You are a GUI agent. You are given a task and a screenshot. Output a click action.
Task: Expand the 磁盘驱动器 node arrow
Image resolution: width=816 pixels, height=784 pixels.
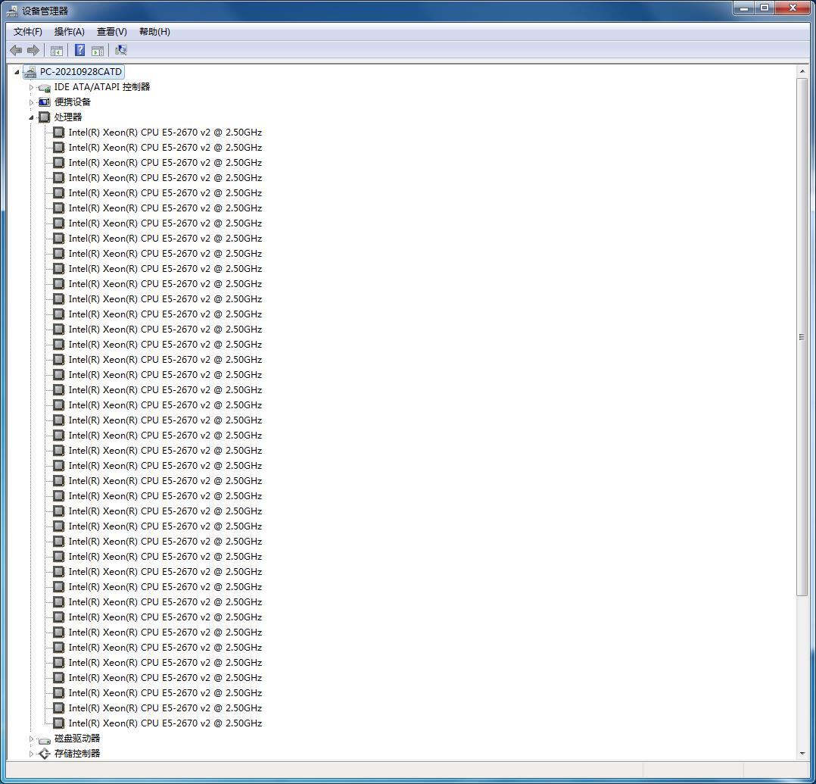coord(31,739)
